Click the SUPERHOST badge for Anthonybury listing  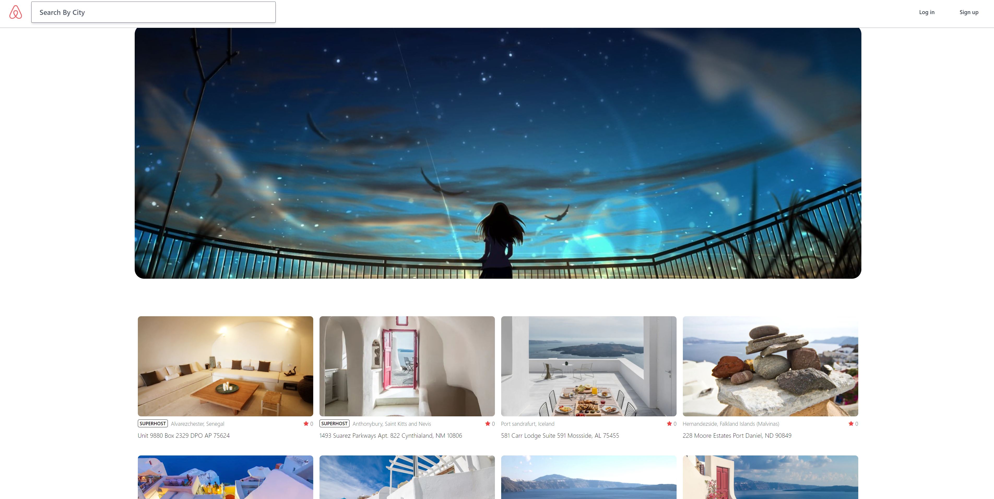334,423
